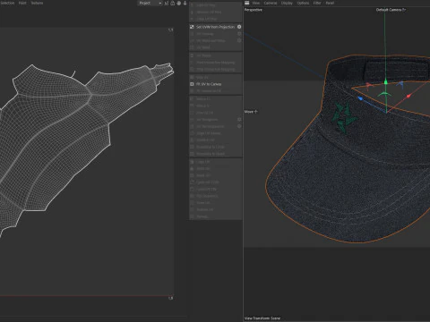Click the UV Unwrap command
The height and width of the screenshot is (322, 430).
pyautogui.click(x=205, y=34)
